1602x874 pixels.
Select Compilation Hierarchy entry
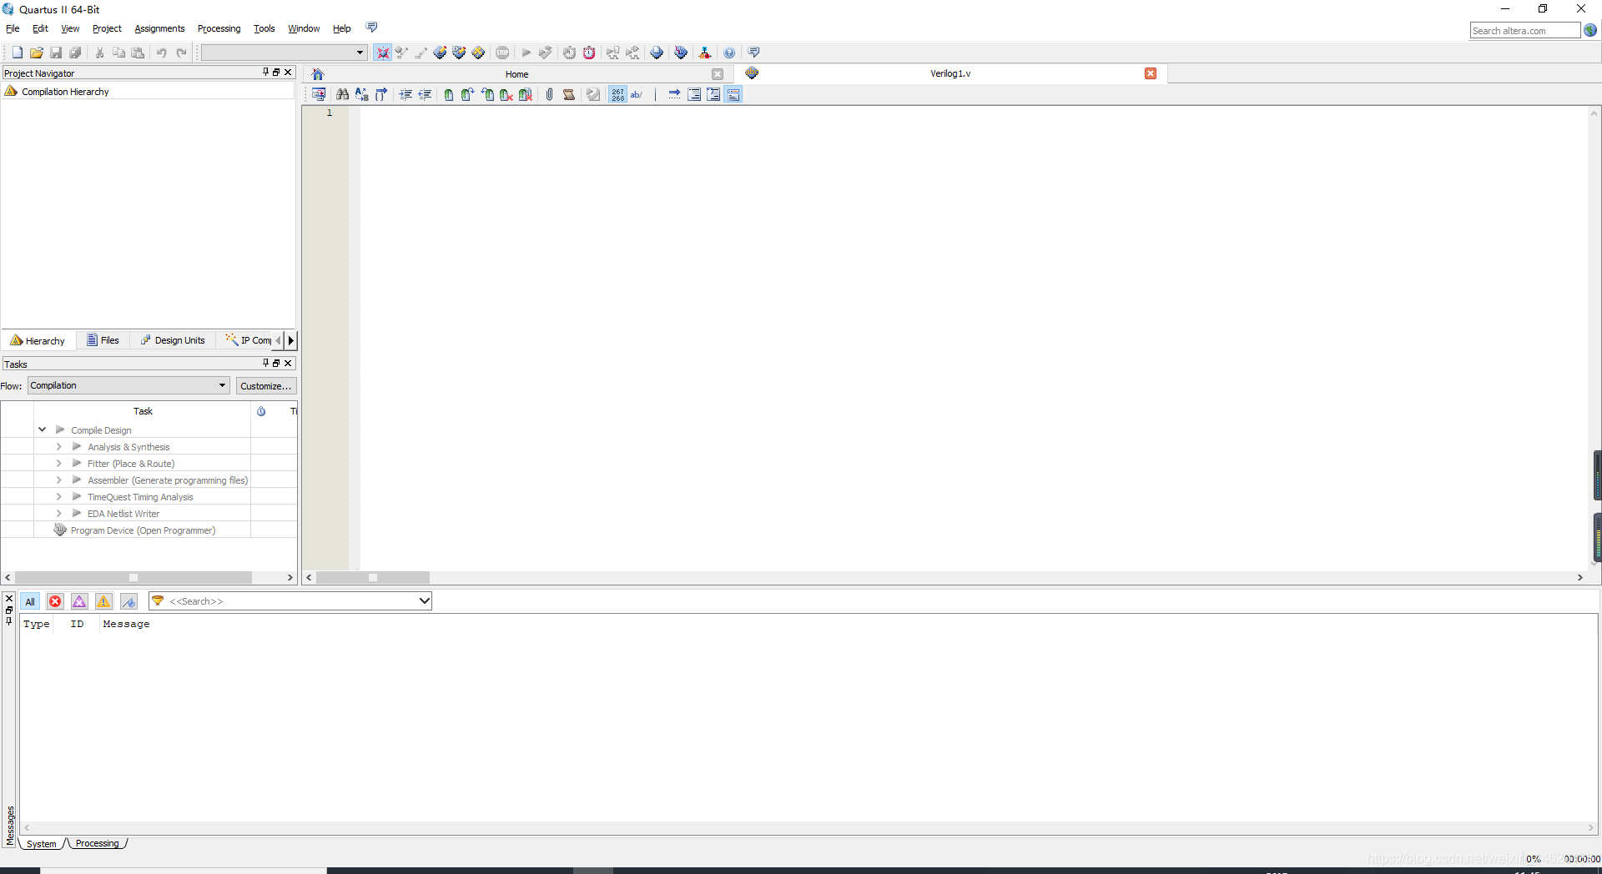tap(65, 92)
